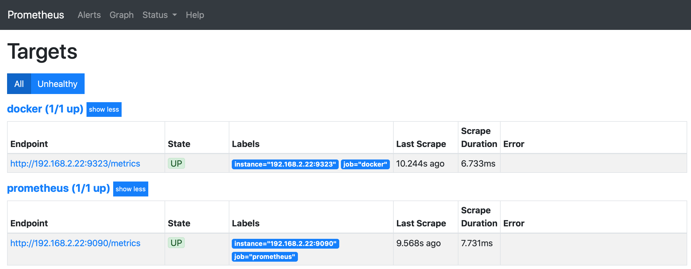Open the docker (1/1 up) heading link
The height and width of the screenshot is (269, 691).
pyautogui.click(x=45, y=109)
